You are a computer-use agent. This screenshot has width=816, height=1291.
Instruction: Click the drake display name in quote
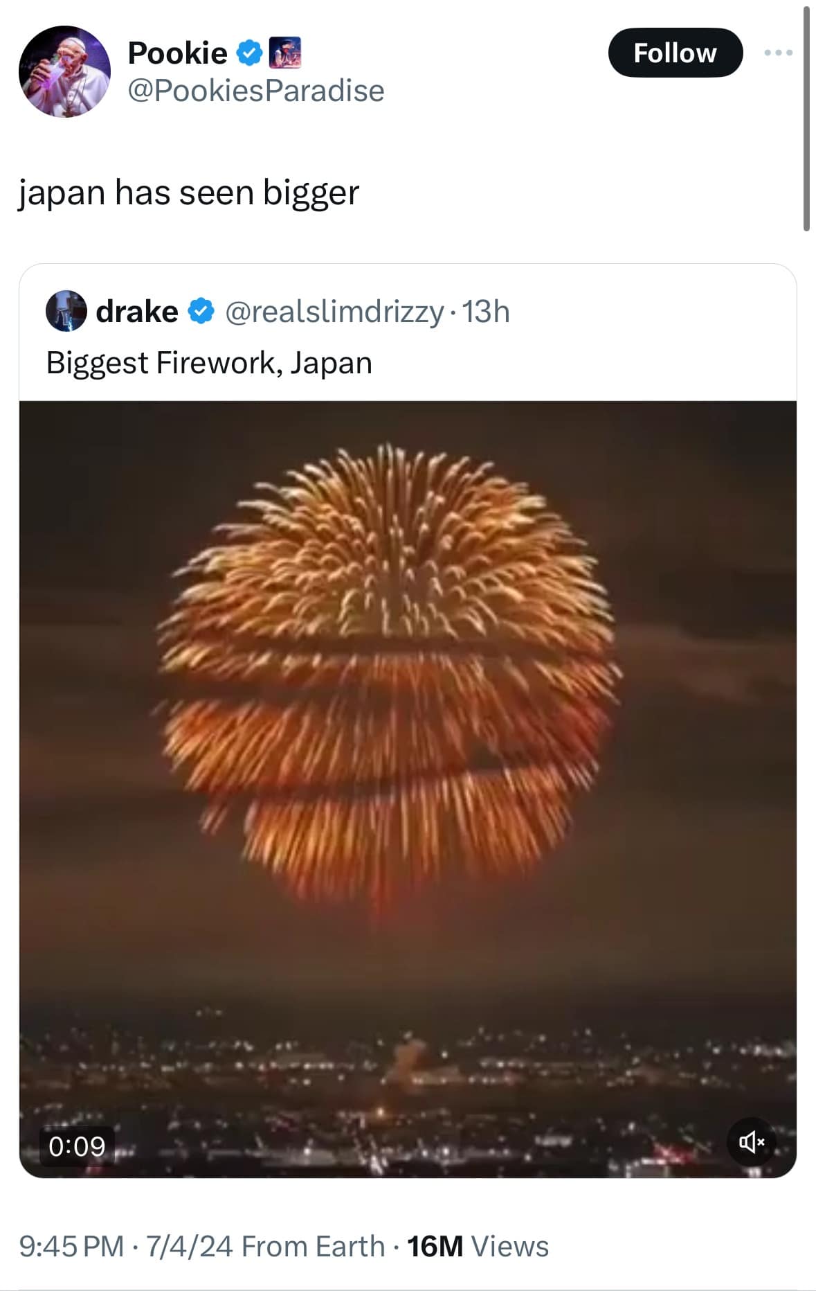[x=136, y=312]
